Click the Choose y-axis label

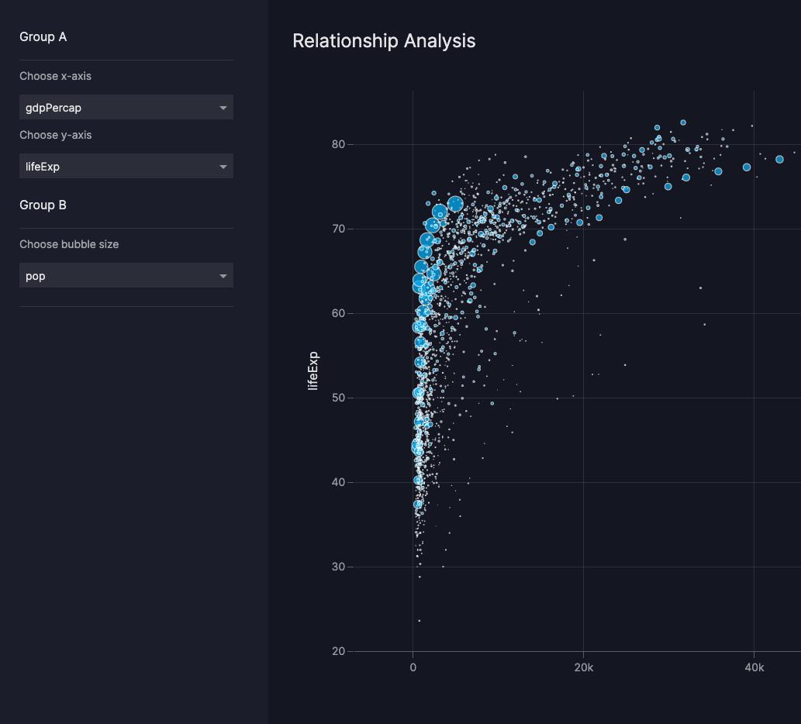[x=55, y=135]
